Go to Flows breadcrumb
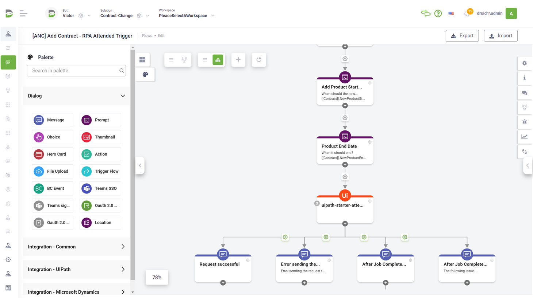The image size is (533, 298). pos(147,36)
